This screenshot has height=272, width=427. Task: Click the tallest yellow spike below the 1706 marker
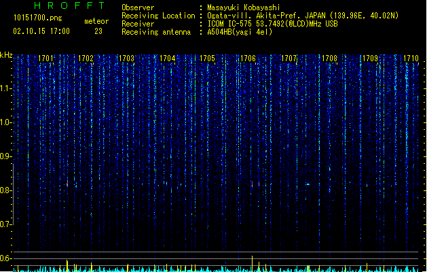coord(252,264)
